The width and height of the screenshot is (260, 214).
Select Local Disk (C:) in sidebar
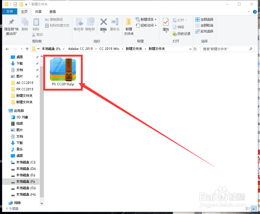[26, 162]
